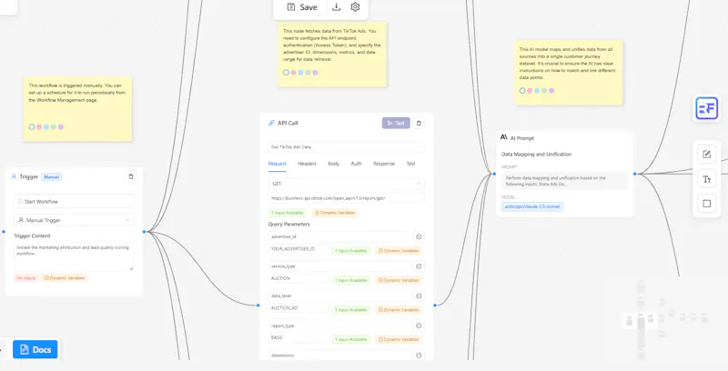Pick pink color on the manual trigger note
Viewport: 728px width, 371px height.
(x=39, y=127)
